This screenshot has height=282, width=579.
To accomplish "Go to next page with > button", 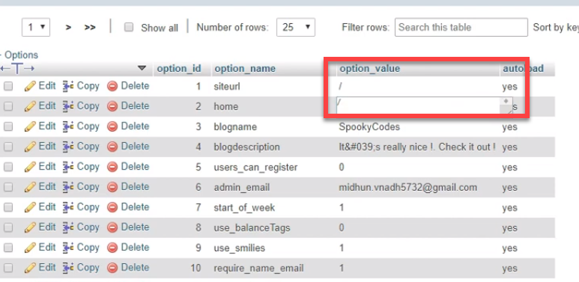I will (x=68, y=27).
